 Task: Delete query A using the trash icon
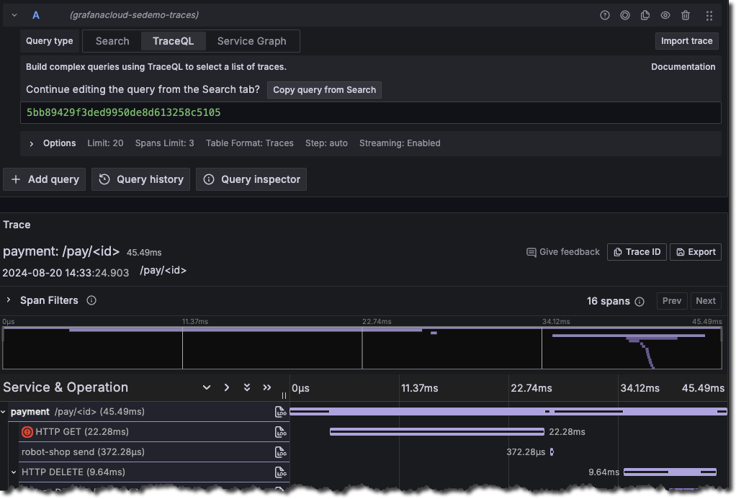(x=686, y=15)
